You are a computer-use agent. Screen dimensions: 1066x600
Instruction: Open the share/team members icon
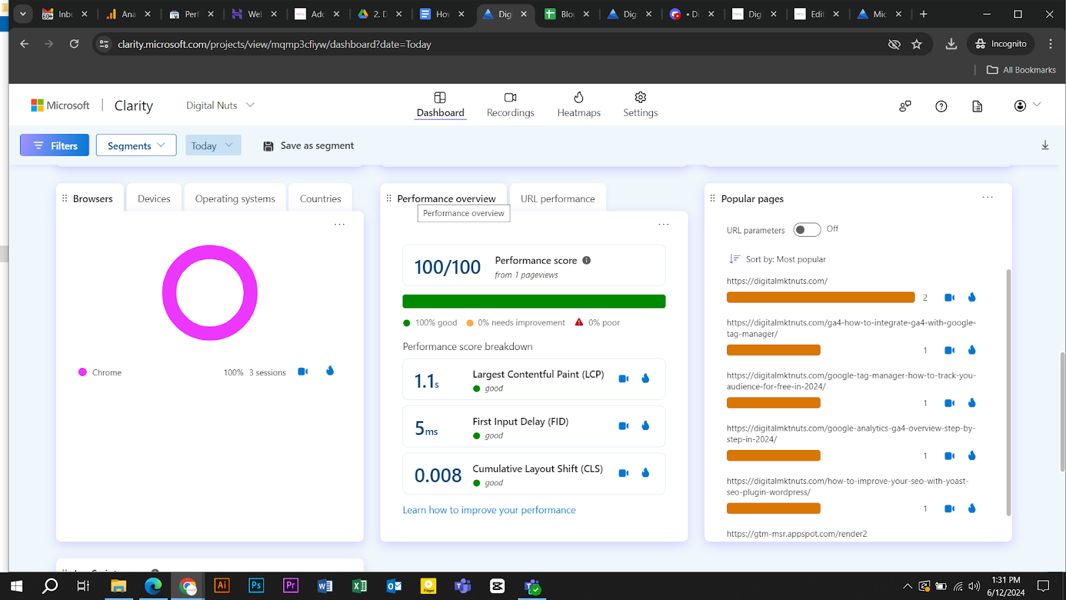tap(905, 106)
